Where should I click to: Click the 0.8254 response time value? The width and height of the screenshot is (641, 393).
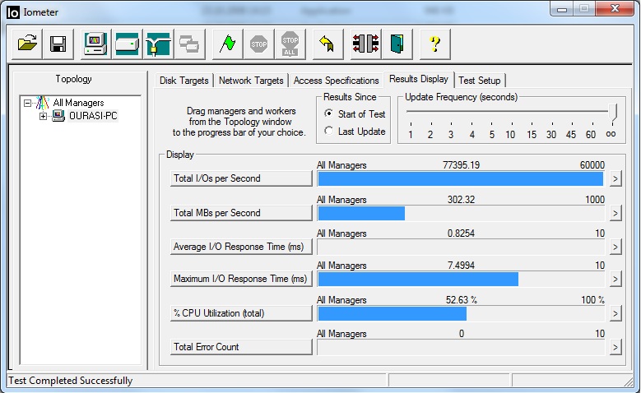[x=461, y=233]
